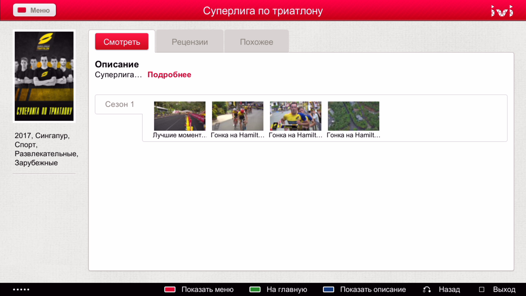Click the back arrow icon for Назад
Image resolution: width=526 pixels, height=296 pixels.
427,289
